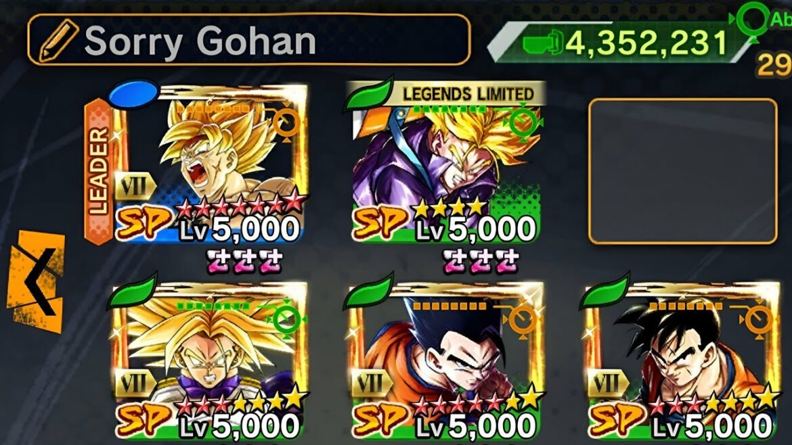Click the green leaf badge on Legends Limited card
Screen dimensions: 792x445
click(x=368, y=94)
